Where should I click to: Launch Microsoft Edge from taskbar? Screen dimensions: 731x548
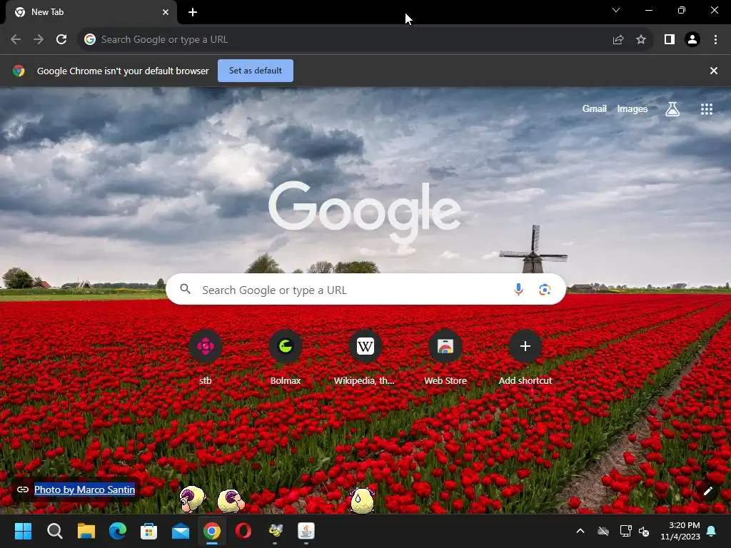click(x=118, y=531)
